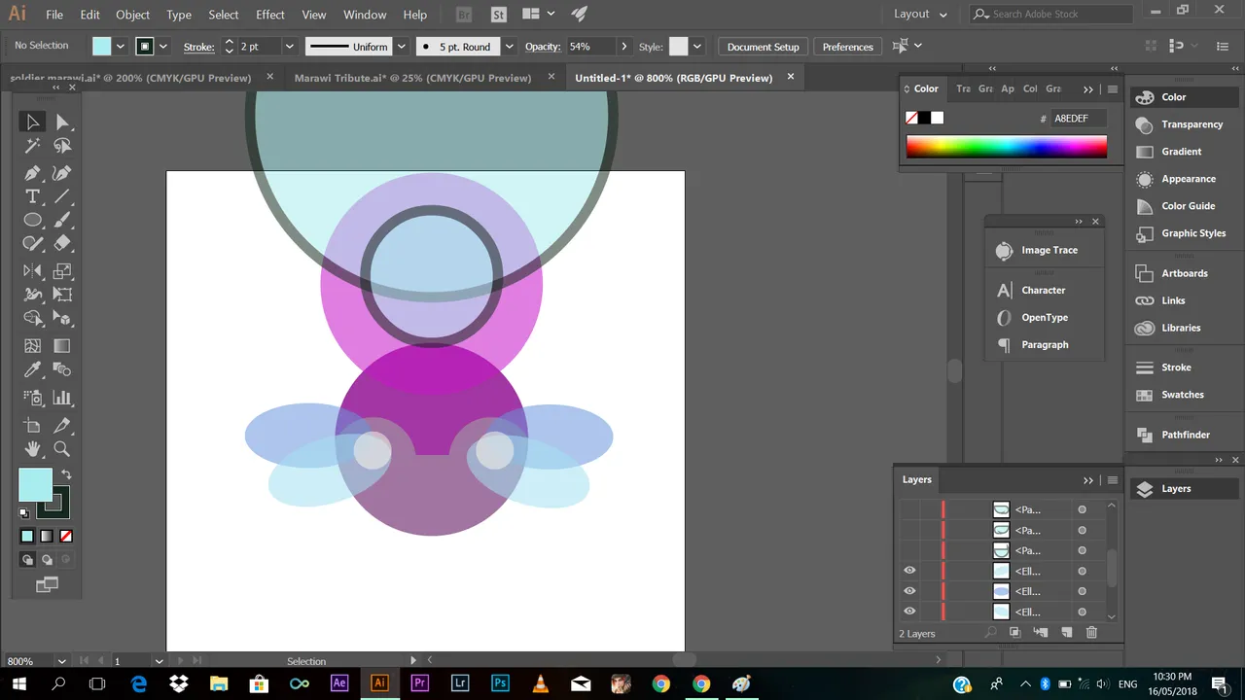Select the Selection tool arrow

point(32,122)
